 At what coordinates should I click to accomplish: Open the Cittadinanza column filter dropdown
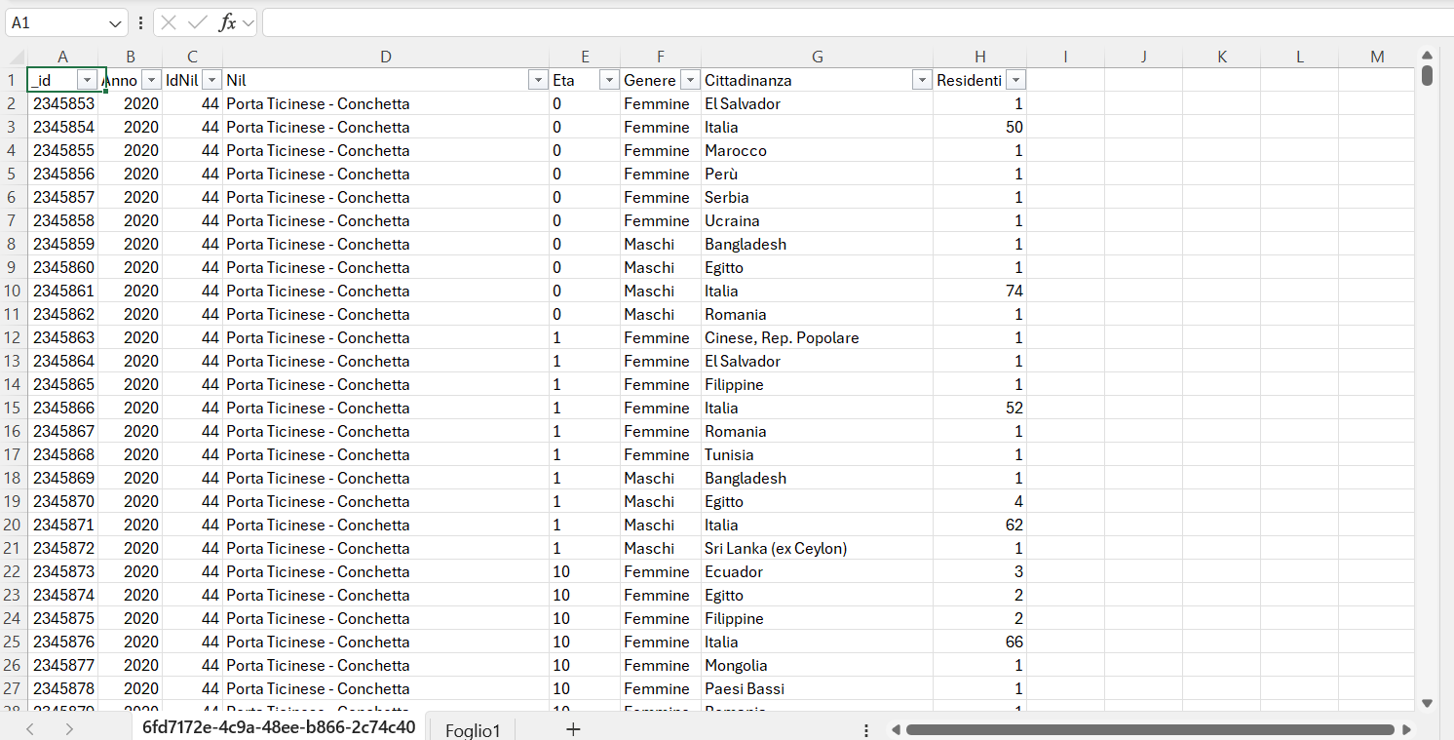click(921, 81)
